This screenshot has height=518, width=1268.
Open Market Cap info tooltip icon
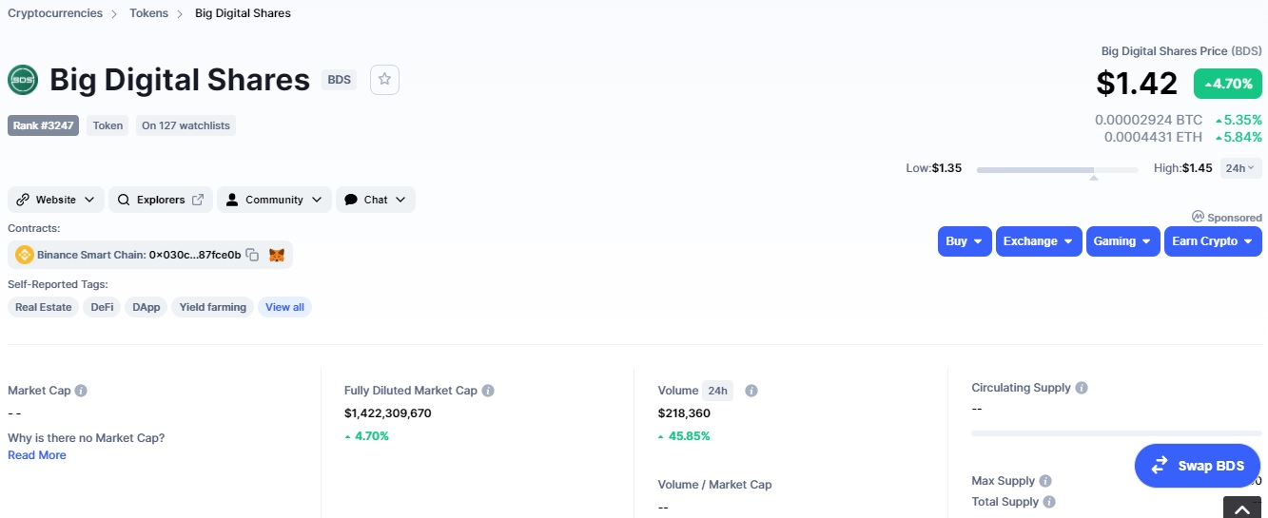tap(81, 391)
